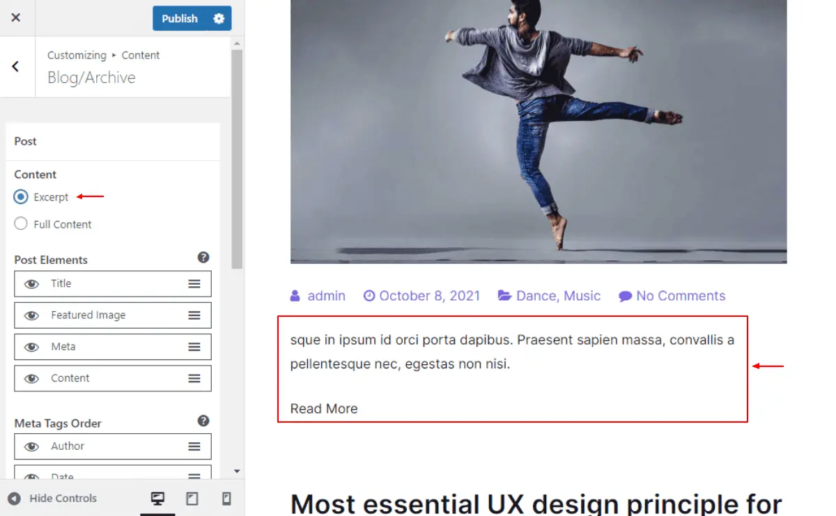Screen dimensions: 836x516
Task: Open the "Most essential UX design principle" post title
Action: click(536, 503)
